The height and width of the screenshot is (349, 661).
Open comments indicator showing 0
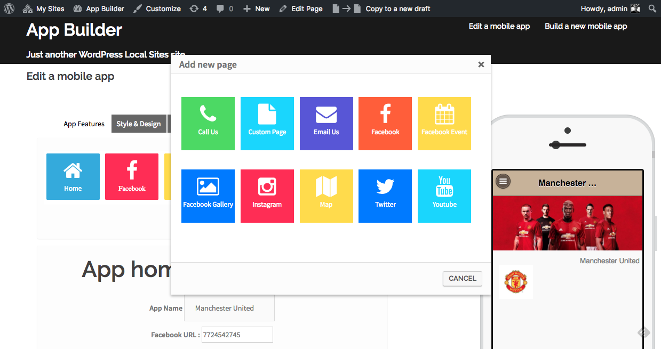pos(225,9)
